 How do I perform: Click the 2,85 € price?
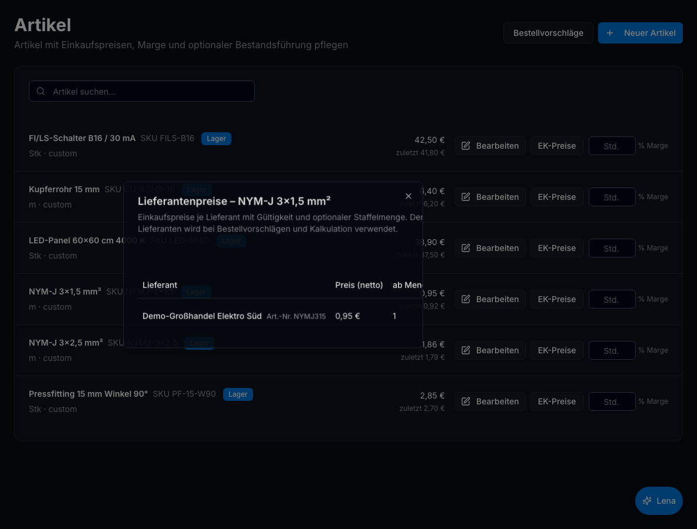432,396
